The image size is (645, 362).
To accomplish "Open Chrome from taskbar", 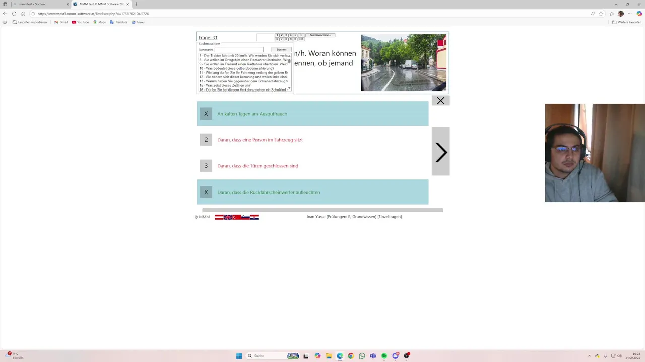I will click(351, 356).
